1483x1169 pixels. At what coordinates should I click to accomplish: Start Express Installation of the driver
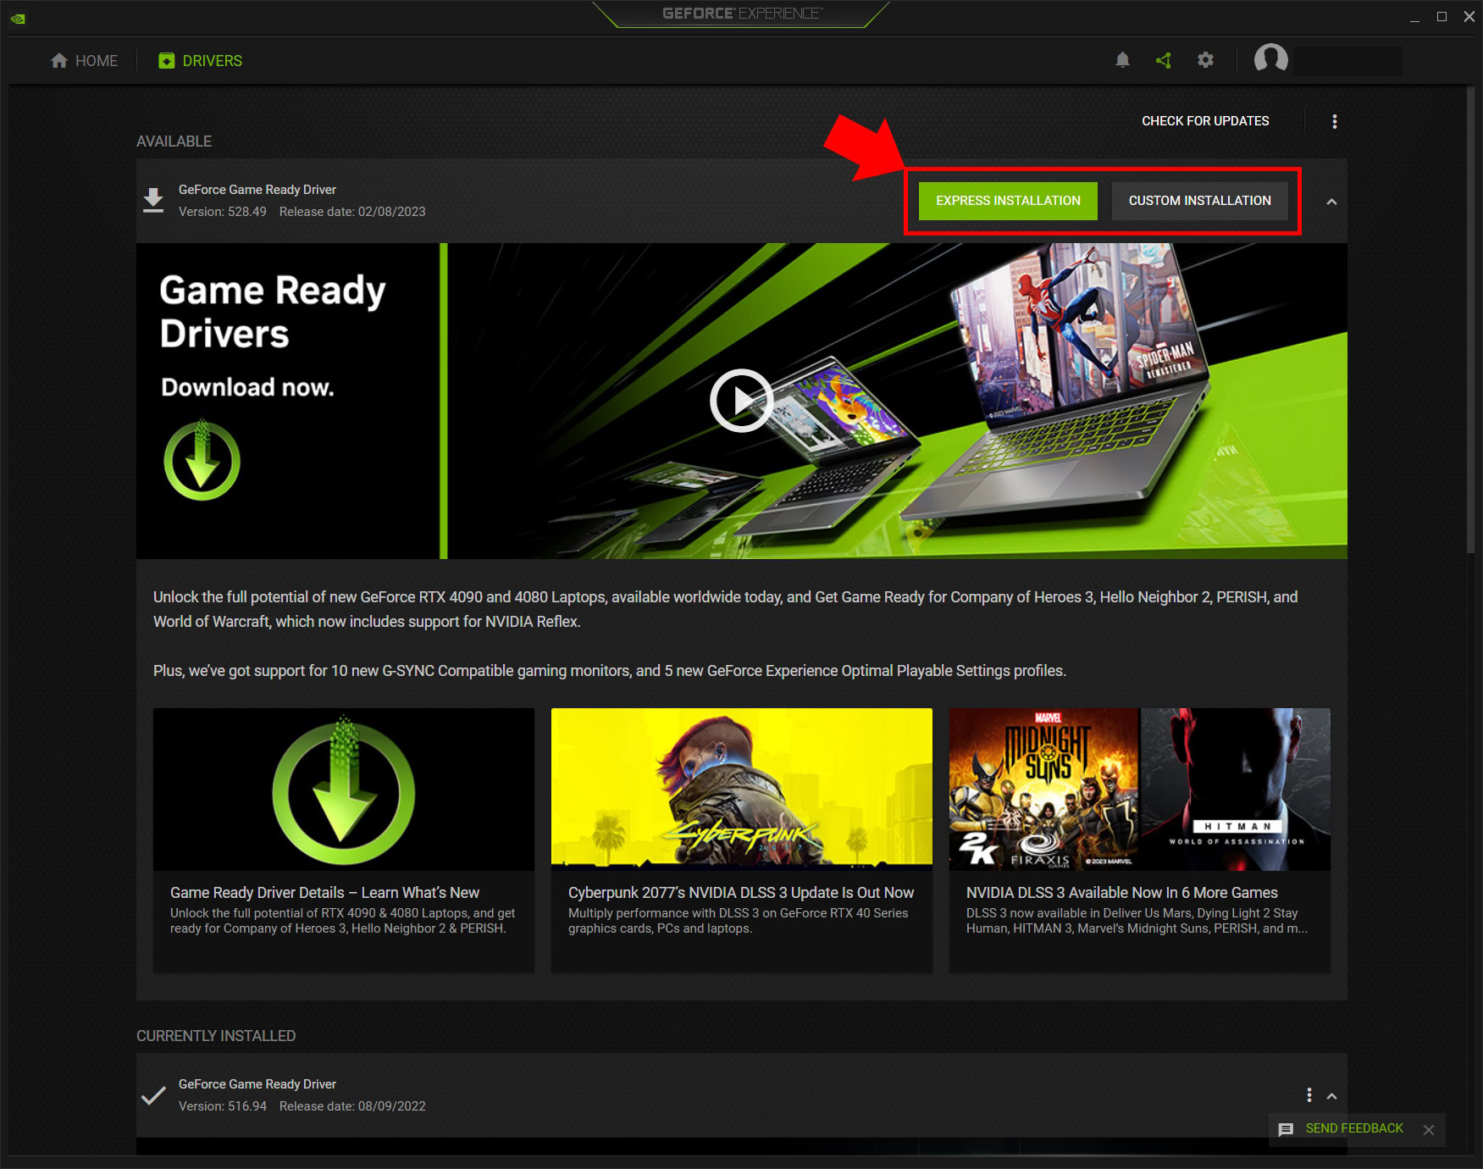pos(1008,201)
